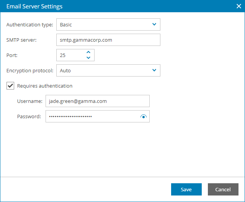The height and width of the screenshot is (202, 245).
Task: Focus the SMTP server input field
Action: point(108,40)
